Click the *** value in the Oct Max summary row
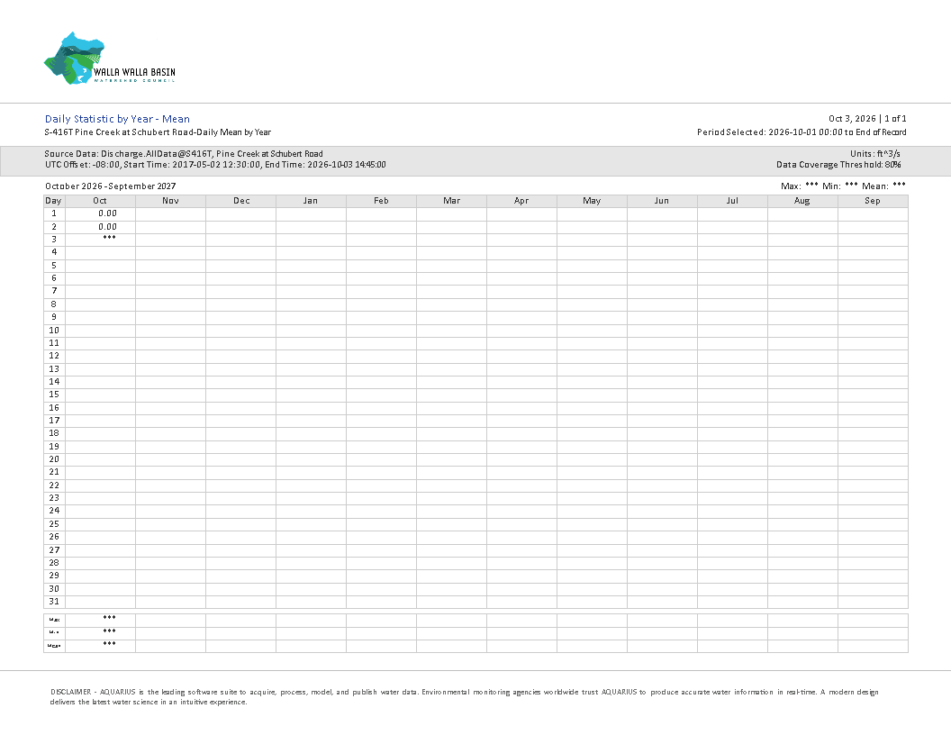Screen dimensions: 951x735 point(109,618)
